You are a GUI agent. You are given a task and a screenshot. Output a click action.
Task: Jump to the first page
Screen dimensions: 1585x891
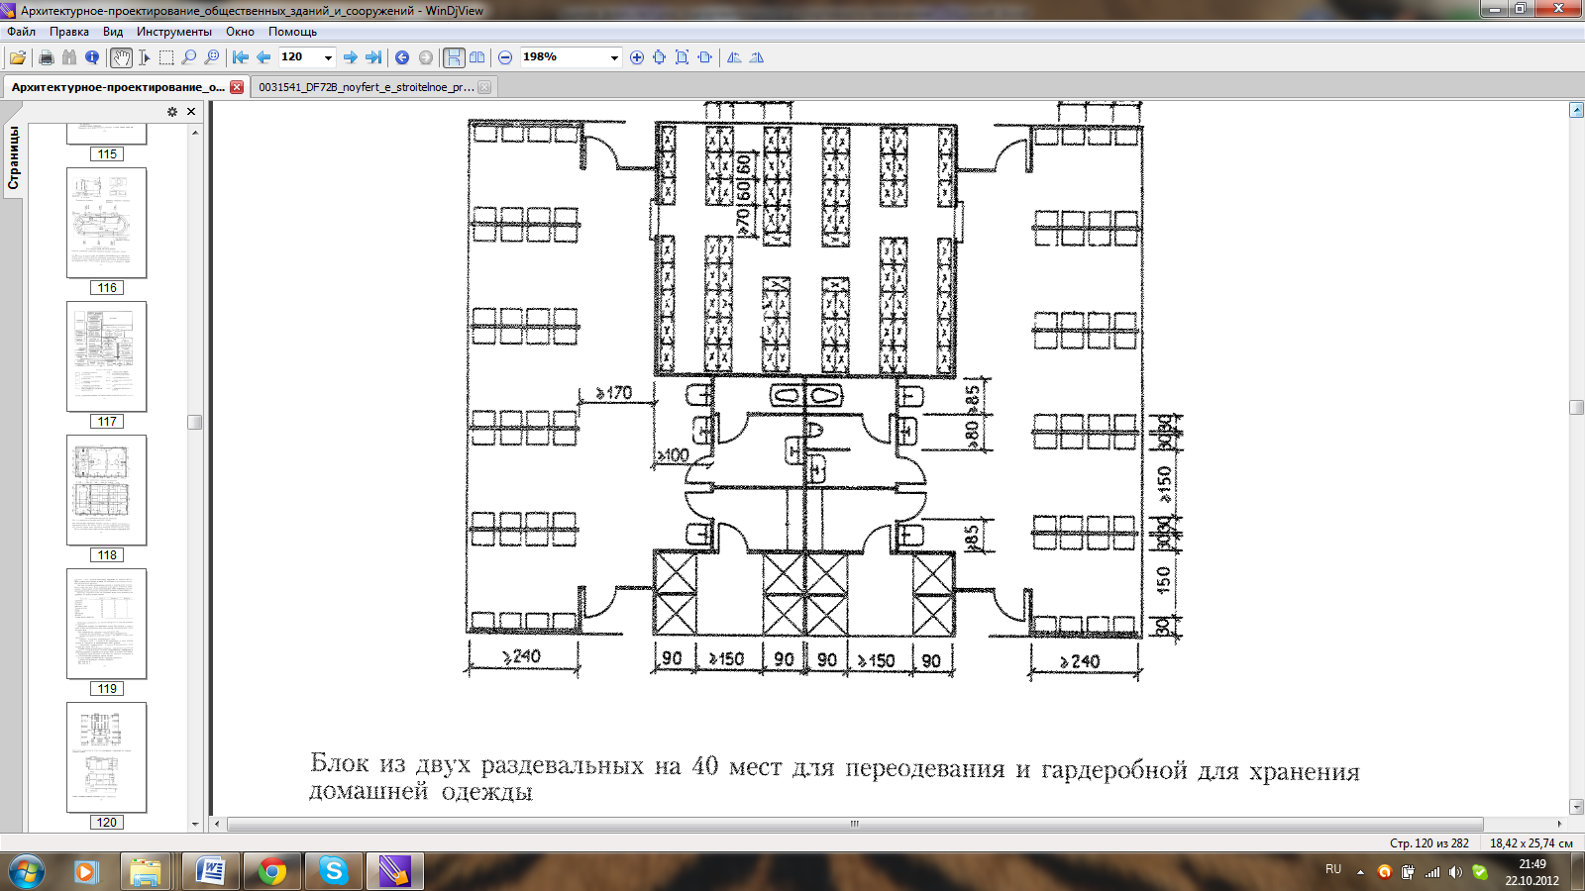click(x=241, y=57)
